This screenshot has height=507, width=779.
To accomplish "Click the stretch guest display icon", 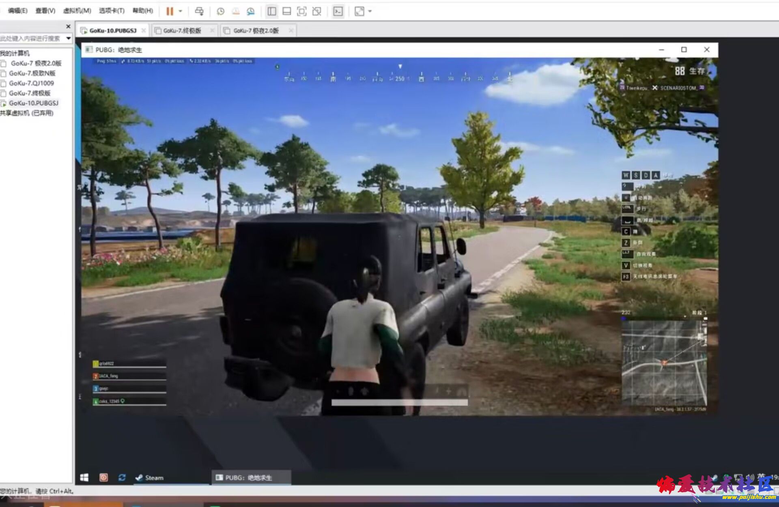I will click(359, 11).
